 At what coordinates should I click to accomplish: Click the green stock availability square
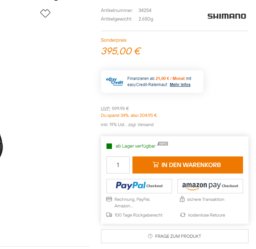pos(109,146)
